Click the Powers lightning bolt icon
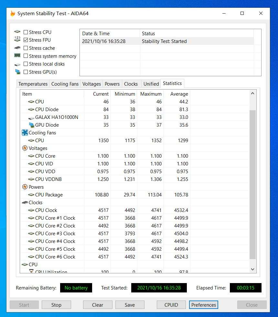Image resolution: width=278 pixels, height=317 pixels. [25, 187]
